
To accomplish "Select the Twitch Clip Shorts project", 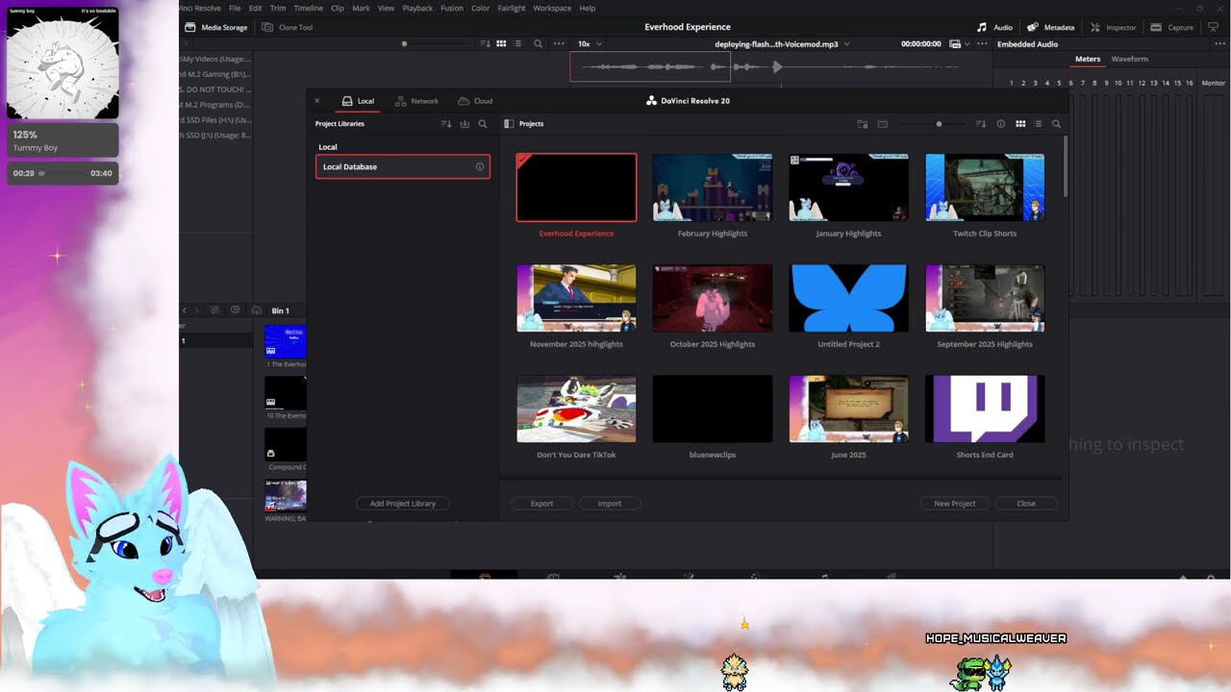I will point(985,187).
